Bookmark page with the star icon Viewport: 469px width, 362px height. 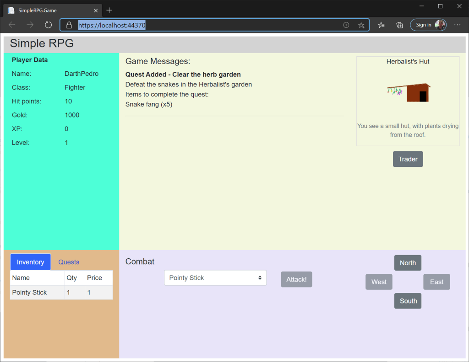(x=361, y=25)
